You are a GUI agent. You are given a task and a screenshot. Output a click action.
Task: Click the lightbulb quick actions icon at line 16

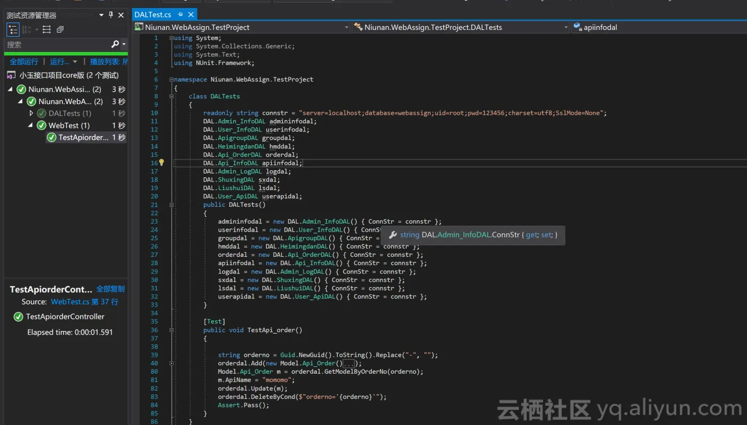tap(161, 162)
